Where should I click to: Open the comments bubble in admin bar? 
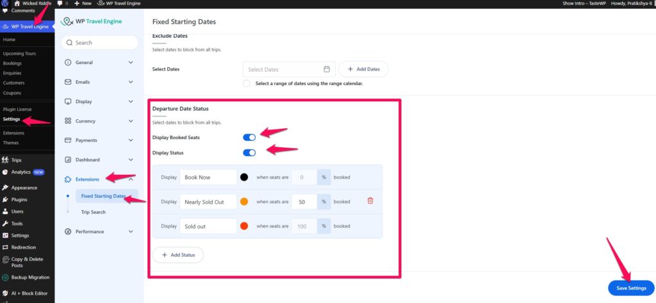pyautogui.click(x=60, y=3)
